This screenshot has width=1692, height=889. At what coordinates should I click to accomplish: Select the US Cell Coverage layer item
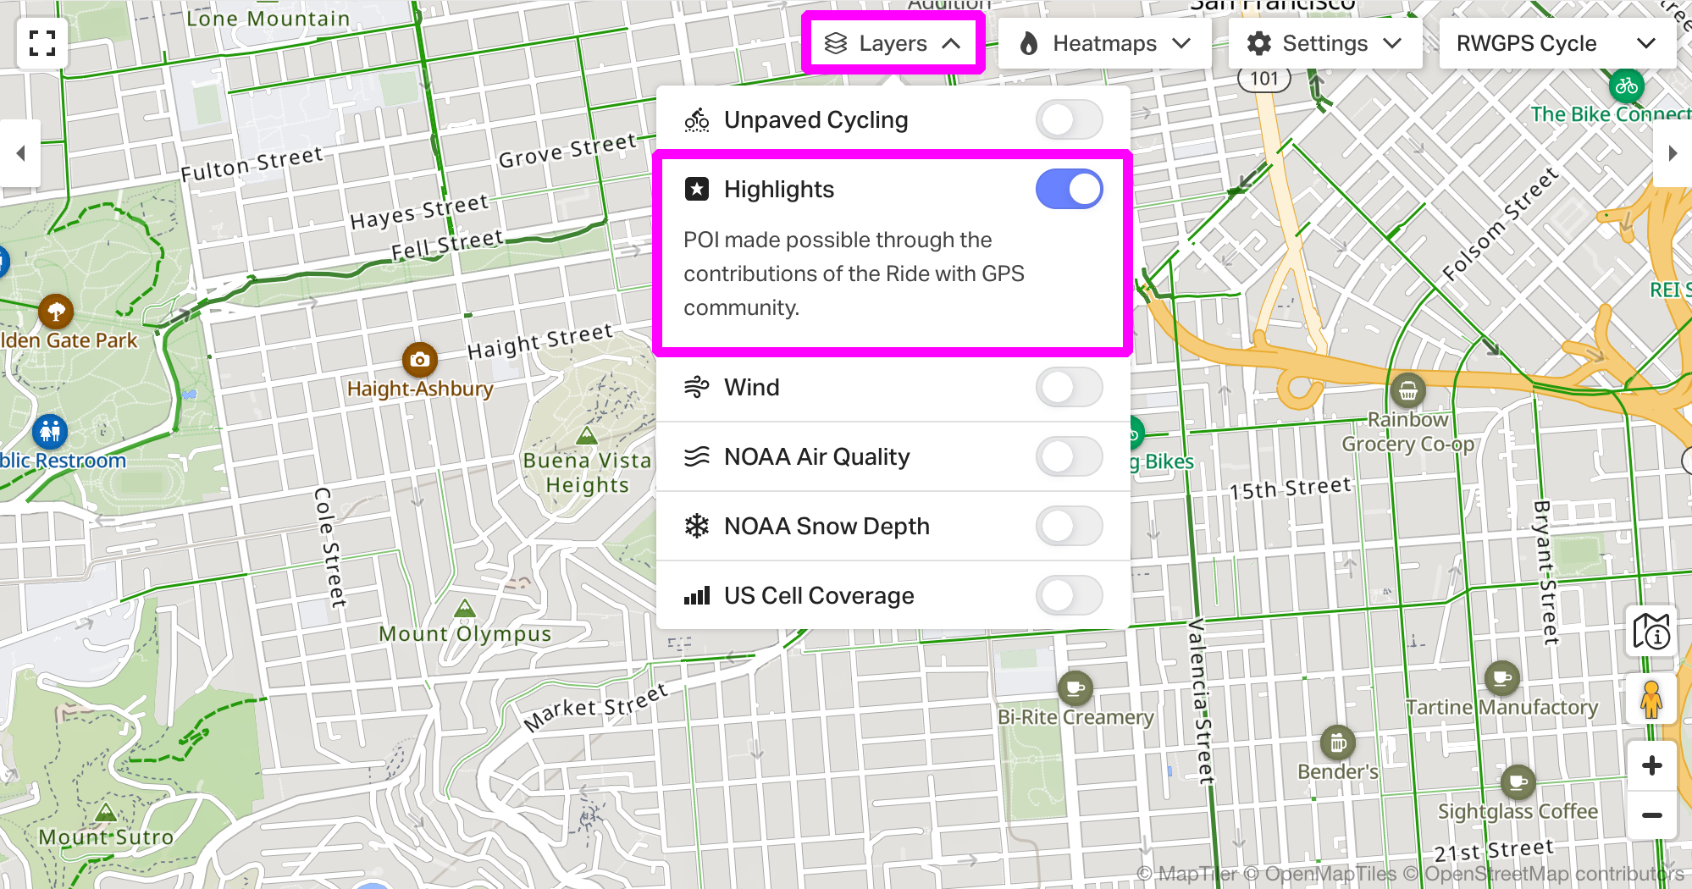(x=819, y=596)
